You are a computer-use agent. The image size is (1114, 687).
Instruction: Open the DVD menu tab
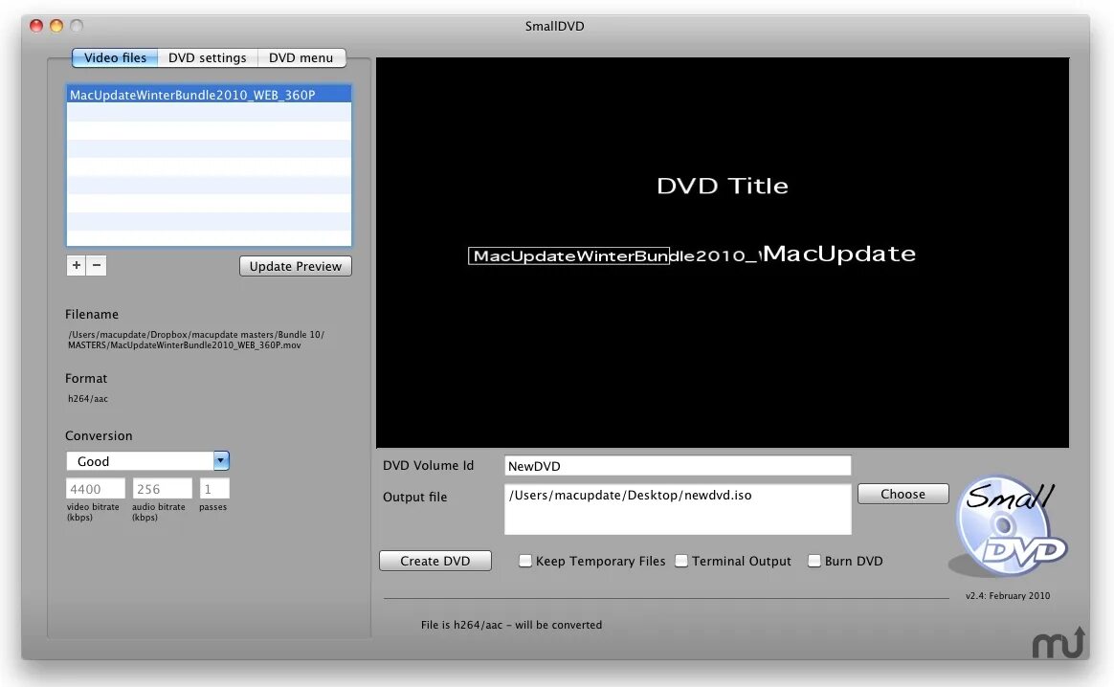tap(301, 57)
